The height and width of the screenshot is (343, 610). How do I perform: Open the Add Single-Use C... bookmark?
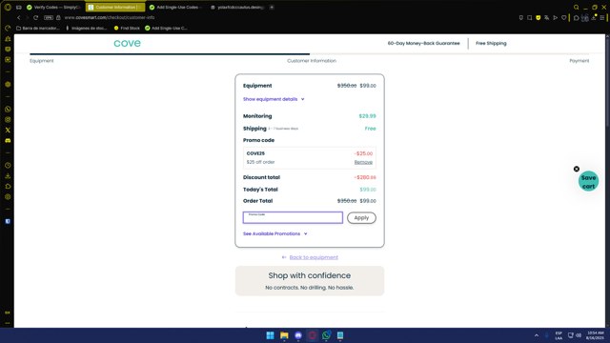point(166,28)
